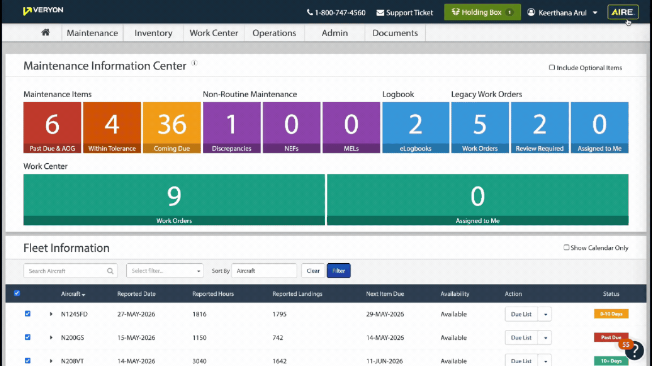Viewport: 652px width, 366px height.
Task: Open N200GS action dropdown arrow
Action: [545, 338]
